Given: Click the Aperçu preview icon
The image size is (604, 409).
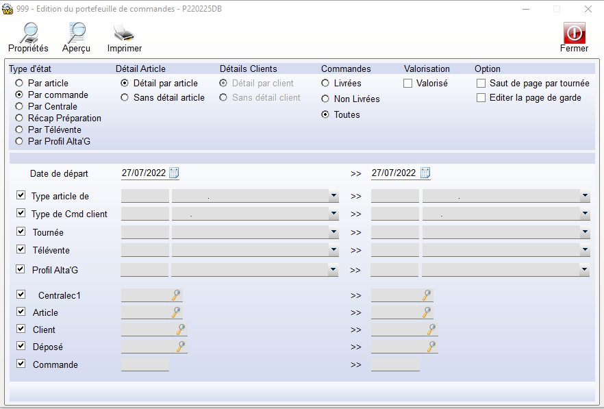Looking at the screenshot, I should tap(75, 33).
